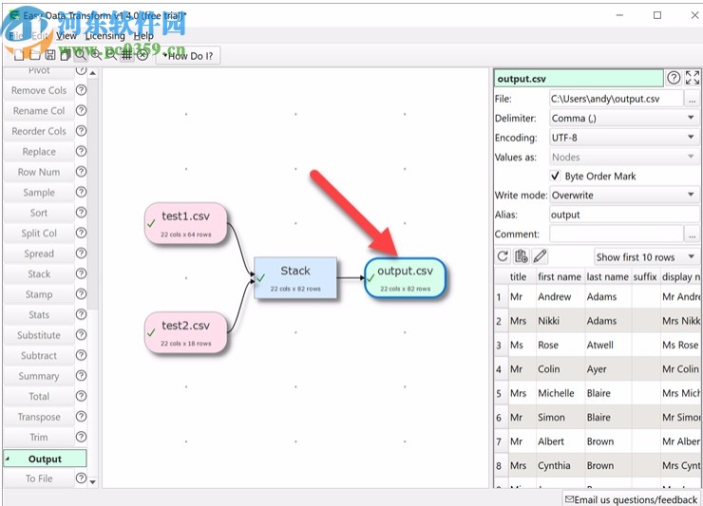This screenshot has height=506, width=703.
Task: Open the How Do I? dropdown
Action: tap(188, 56)
